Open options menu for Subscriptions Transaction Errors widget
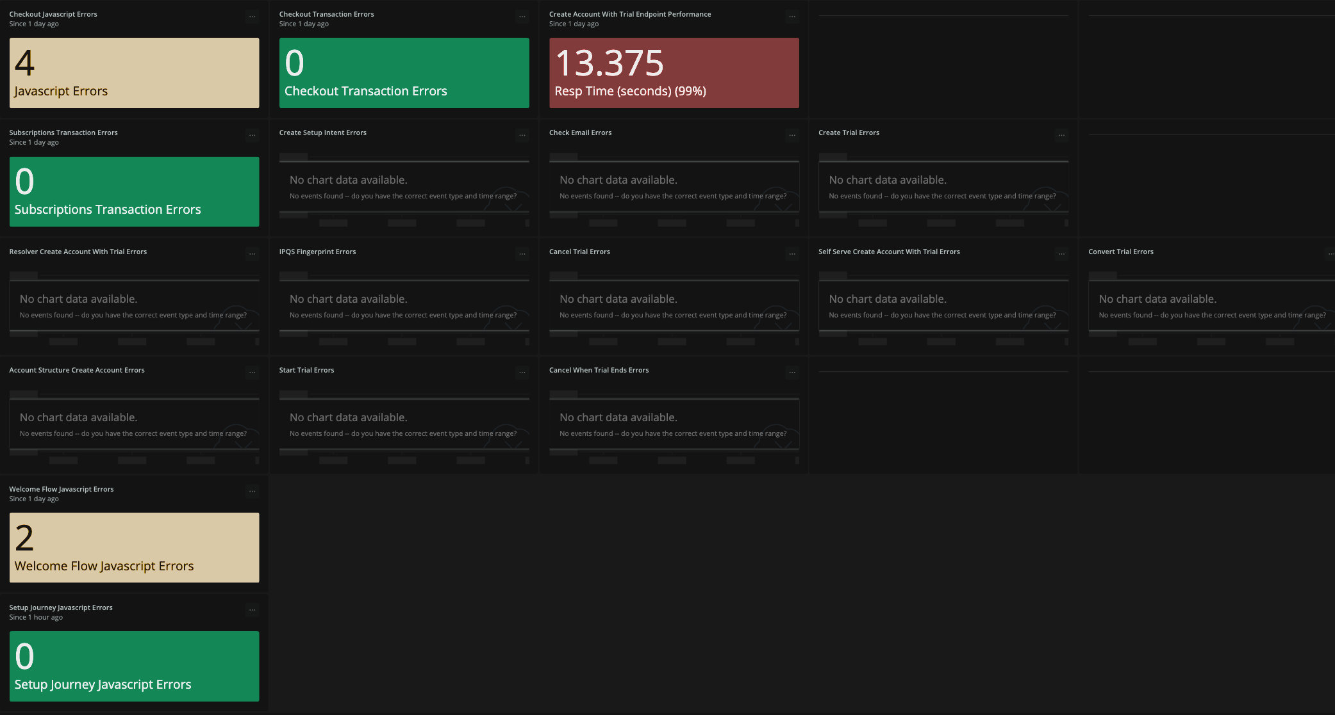The image size is (1335, 715). [253, 135]
